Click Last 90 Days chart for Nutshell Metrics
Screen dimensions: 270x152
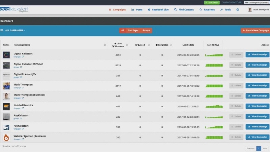pos(214,107)
